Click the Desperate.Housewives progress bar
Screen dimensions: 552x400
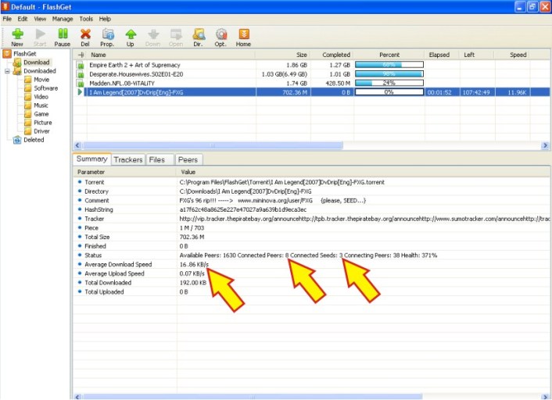click(389, 74)
